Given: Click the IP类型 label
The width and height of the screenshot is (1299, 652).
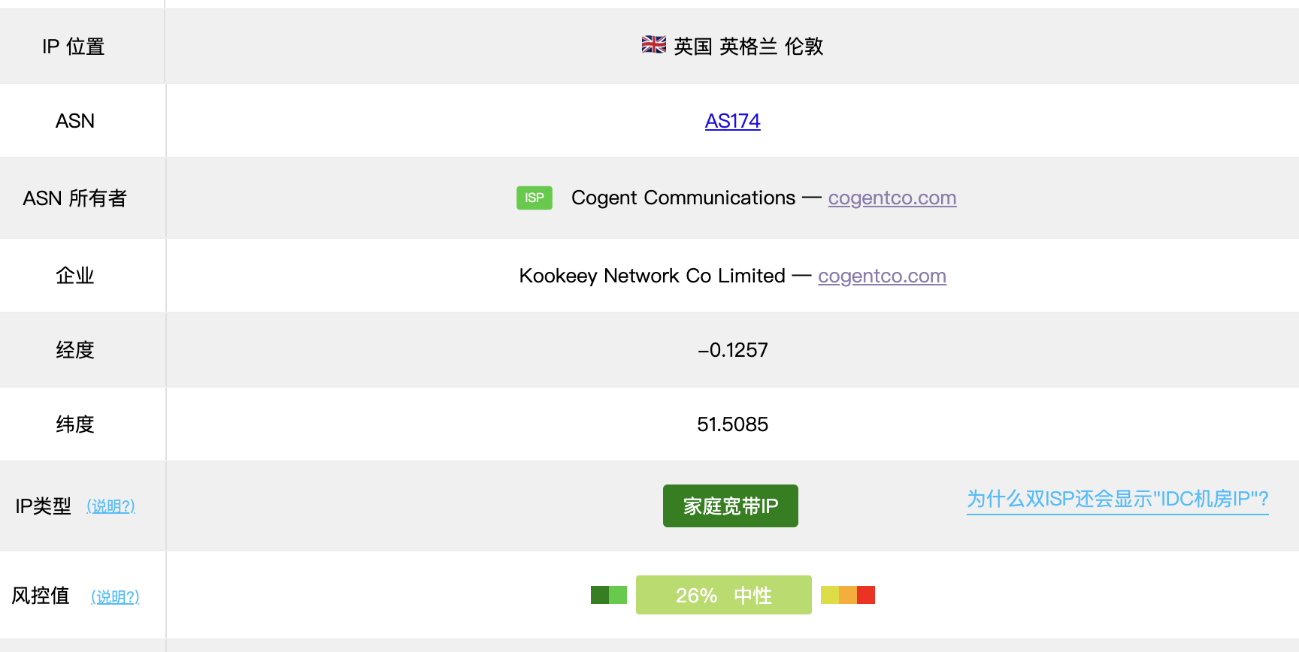Looking at the screenshot, I should tap(44, 506).
